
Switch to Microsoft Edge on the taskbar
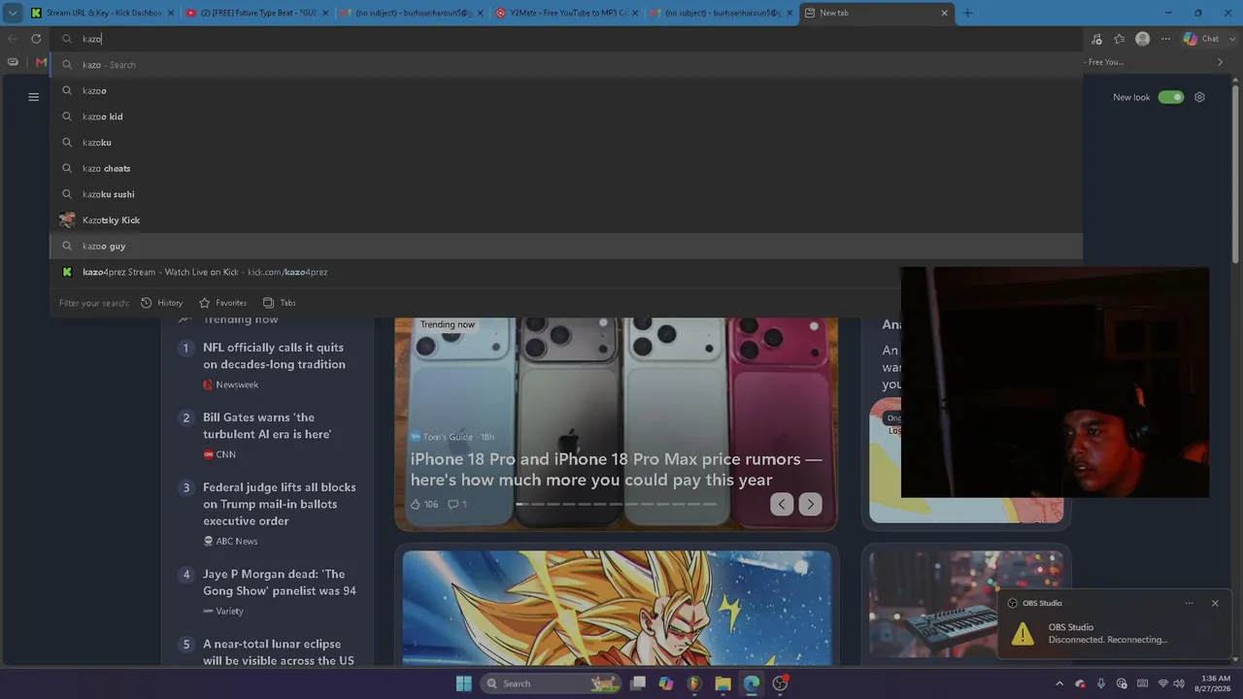(752, 683)
